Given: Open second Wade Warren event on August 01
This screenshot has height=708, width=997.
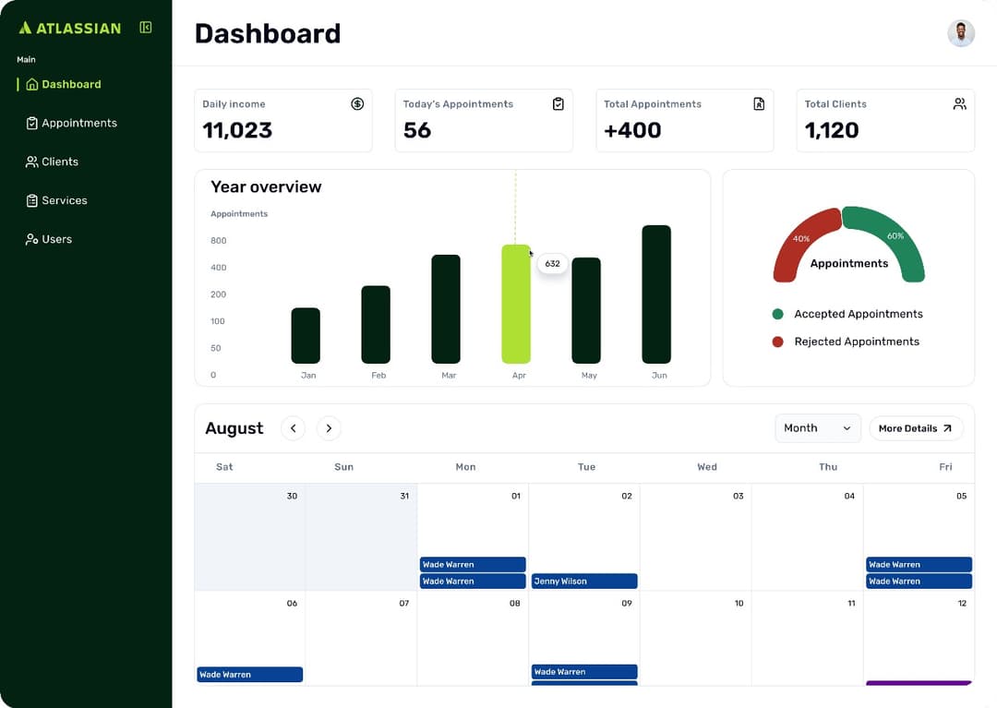Looking at the screenshot, I should pos(473,581).
